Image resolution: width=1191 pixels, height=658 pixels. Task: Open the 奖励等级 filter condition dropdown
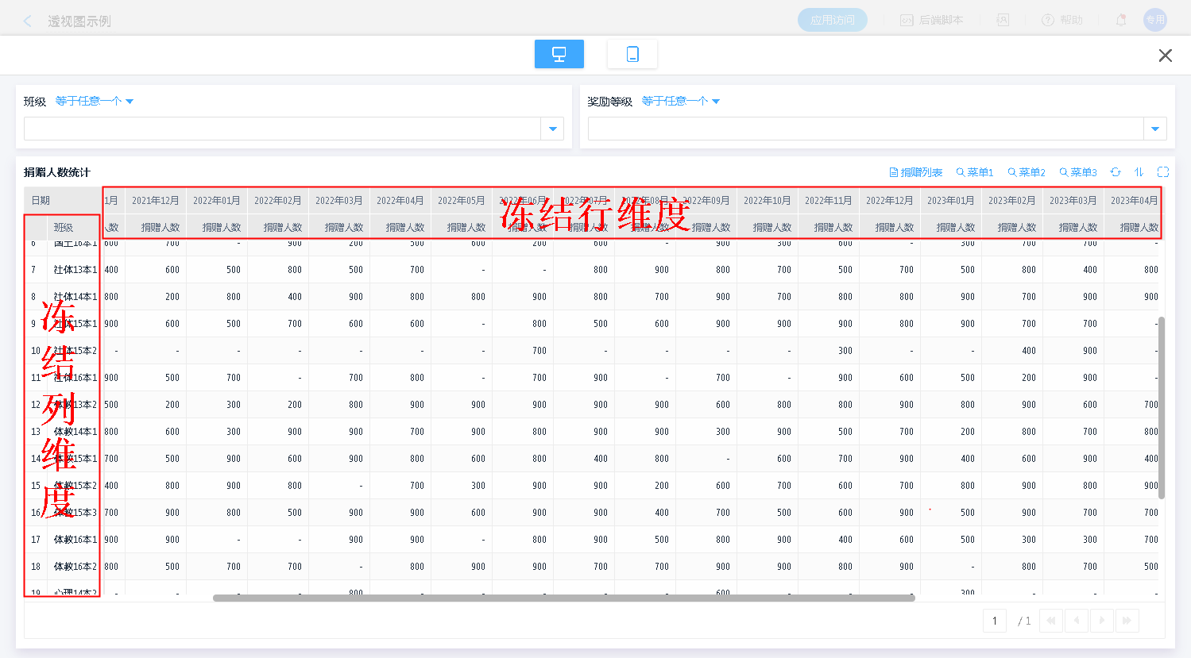pyautogui.click(x=680, y=102)
